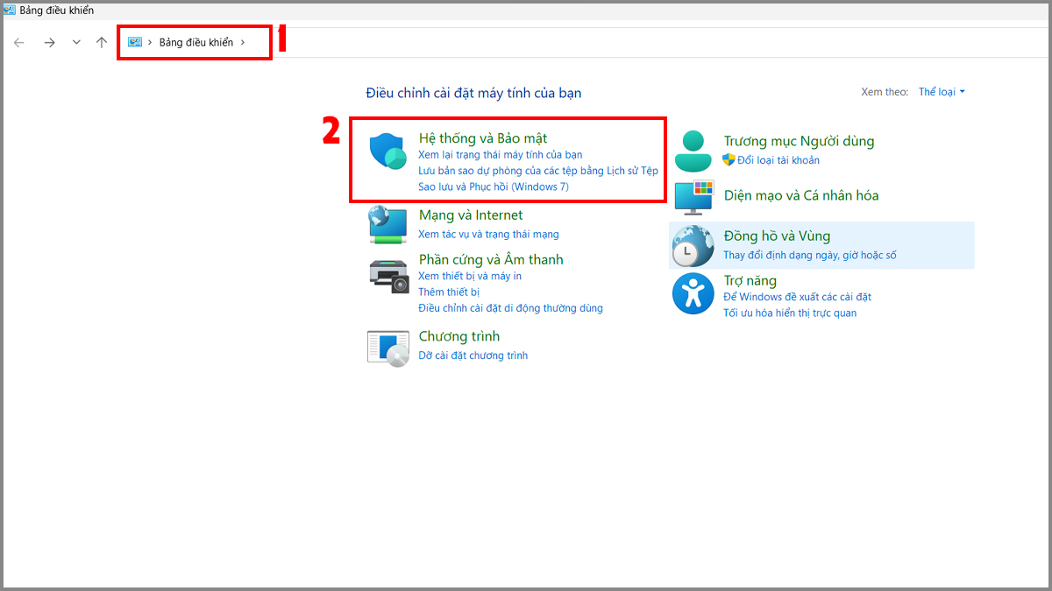1052x591 pixels.
Task: Open Hệ thống và Bảo mật category
Action: 483,138
